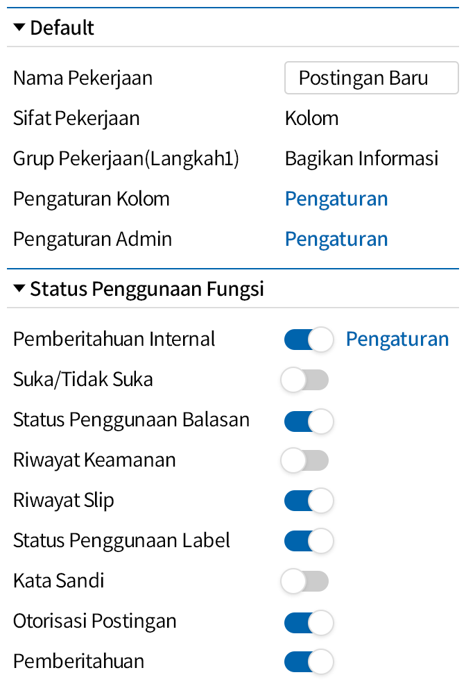Image resolution: width=466 pixels, height=693 pixels.
Task: Select the Bagikan Informasi group value
Action: [361, 159]
